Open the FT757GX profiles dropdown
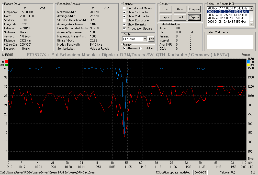Viewport: 258px width, 175px height. [145, 39]
